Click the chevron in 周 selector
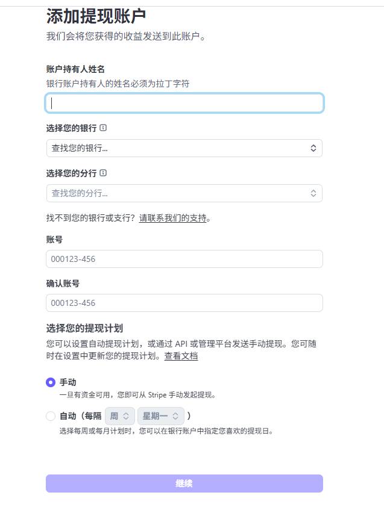 [x=126, y=416]
